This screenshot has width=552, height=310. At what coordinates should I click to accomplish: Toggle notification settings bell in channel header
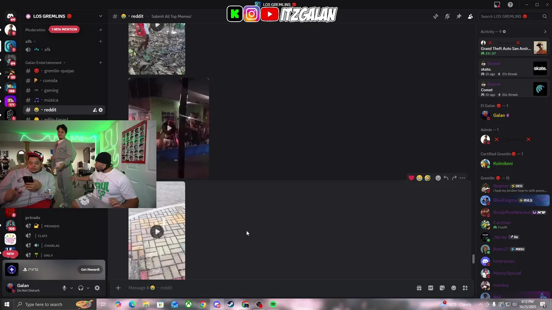447,16
